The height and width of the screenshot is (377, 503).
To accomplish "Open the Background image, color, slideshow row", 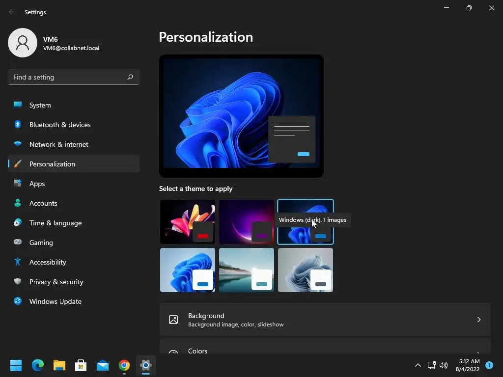I will 325,320.
